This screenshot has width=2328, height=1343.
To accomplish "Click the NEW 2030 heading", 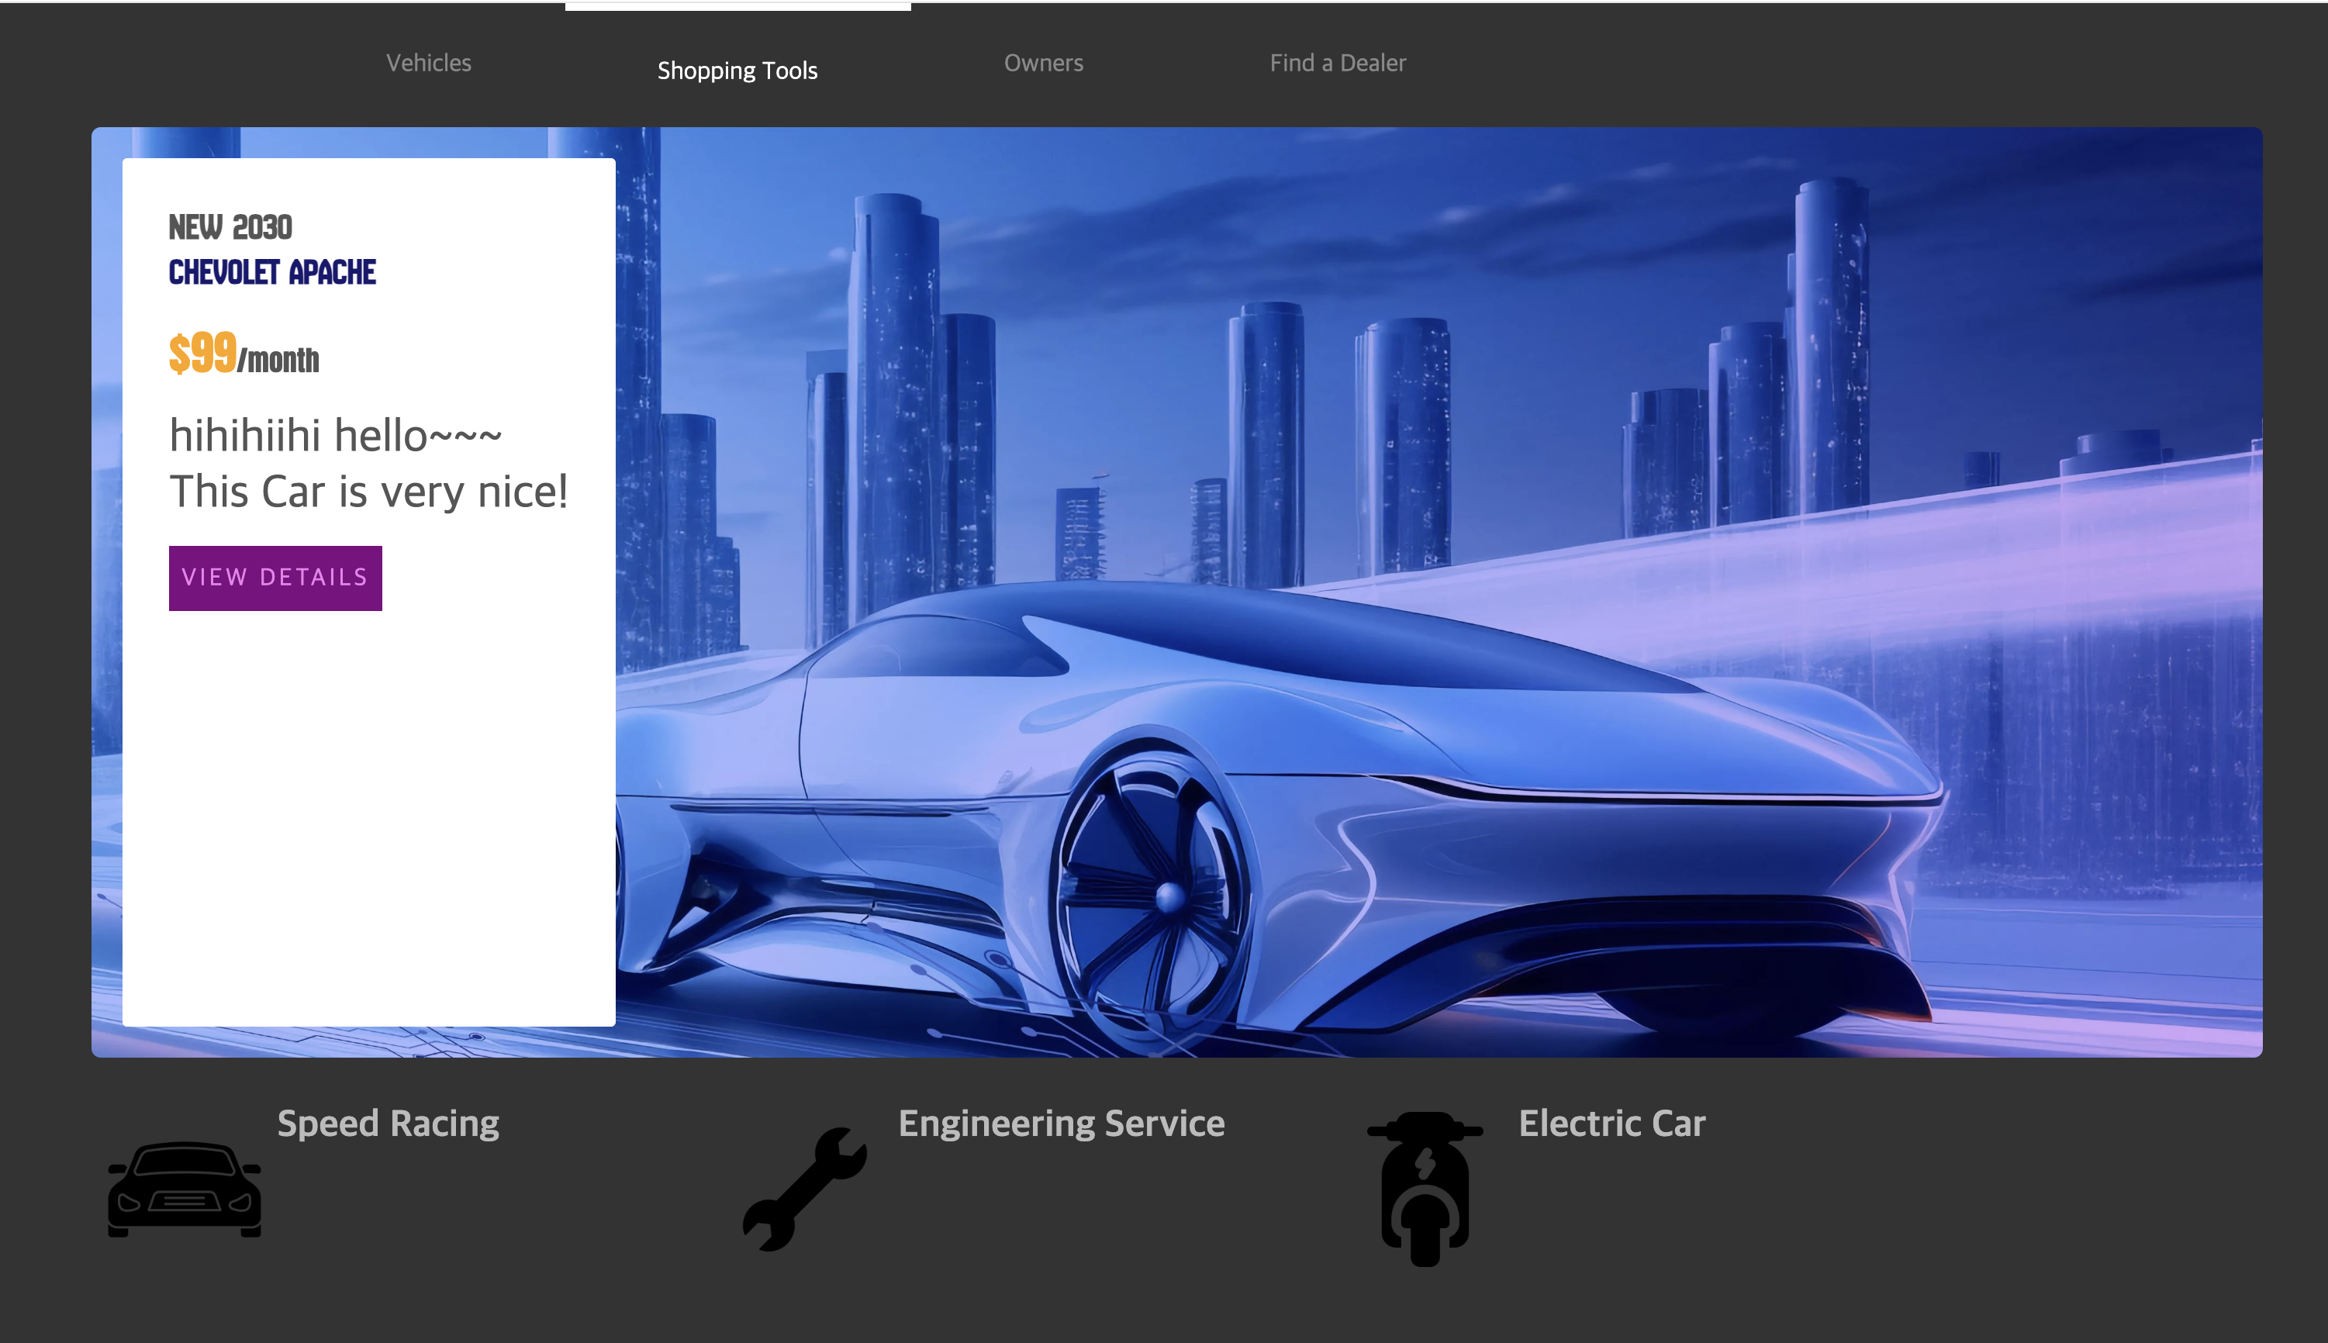I will (x=230, y=227).
